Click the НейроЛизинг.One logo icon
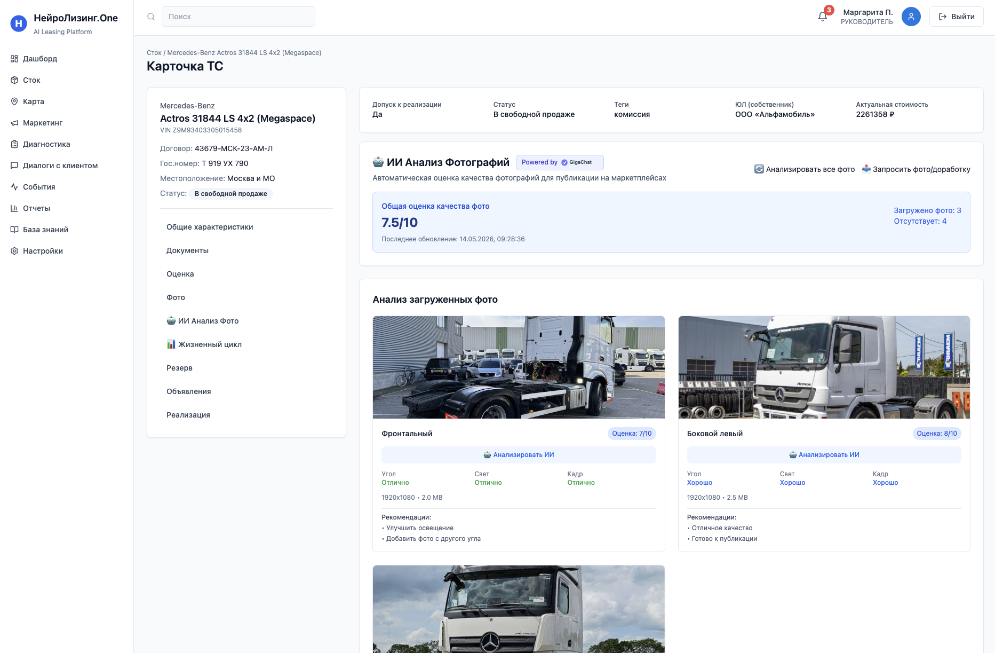The width and height of the screenshot is (995, 653). pyautogui.click(x=19, y=23)
